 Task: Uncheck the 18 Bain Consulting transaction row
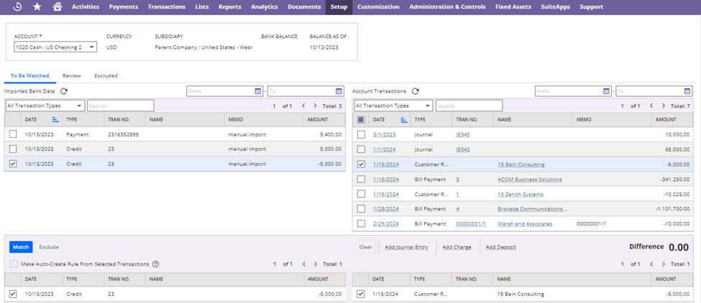click(361, 164)
